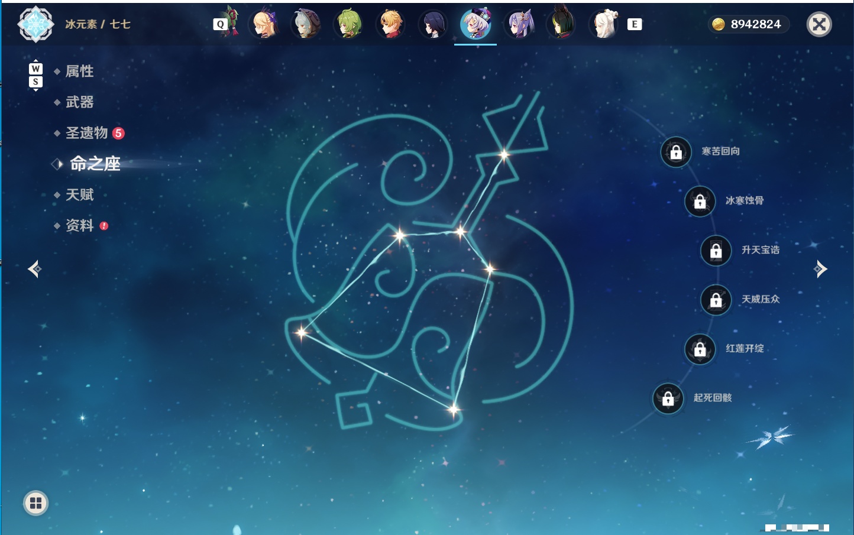Open locked constellation 冰寒蚀骨
Image resolution: width=854 pixels, height=535 pixels.
pyautogui.click(x=700, y=201)
